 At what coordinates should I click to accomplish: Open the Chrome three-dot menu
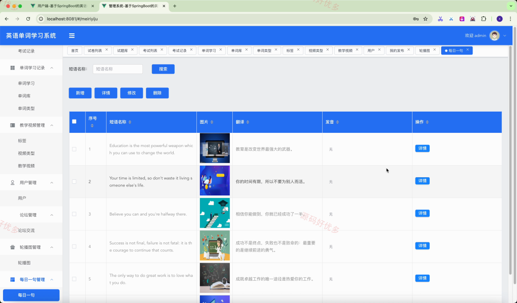[x=510, y=19]
